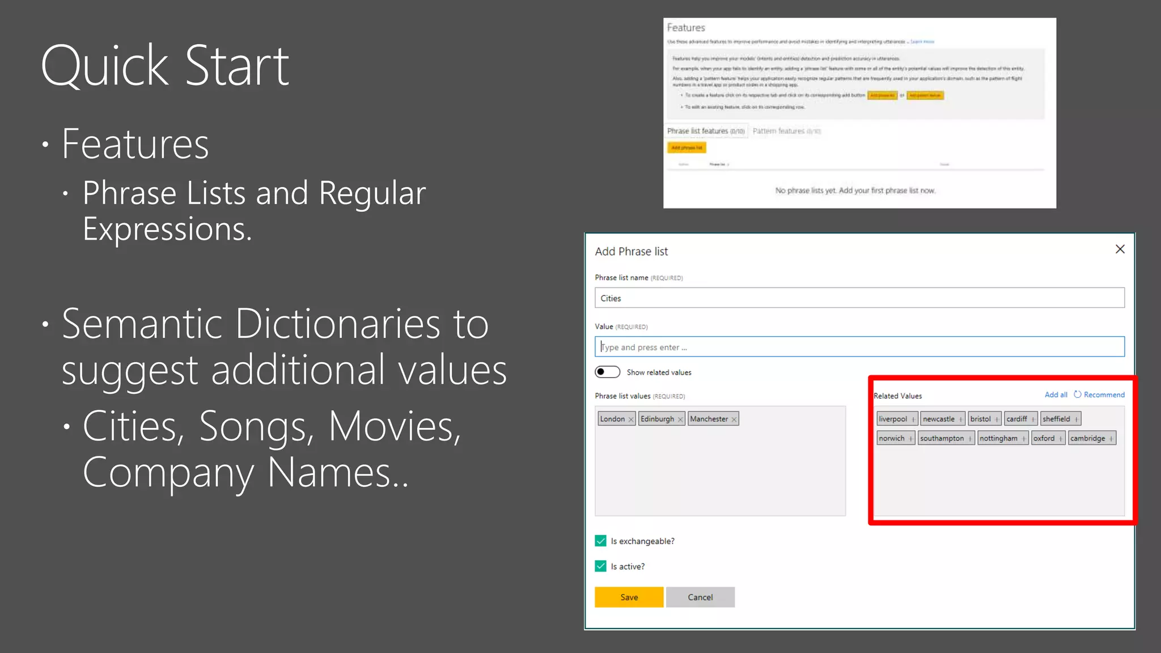Click the Recommend refresh icon
1161x653 pixels.
(1077, 395)
